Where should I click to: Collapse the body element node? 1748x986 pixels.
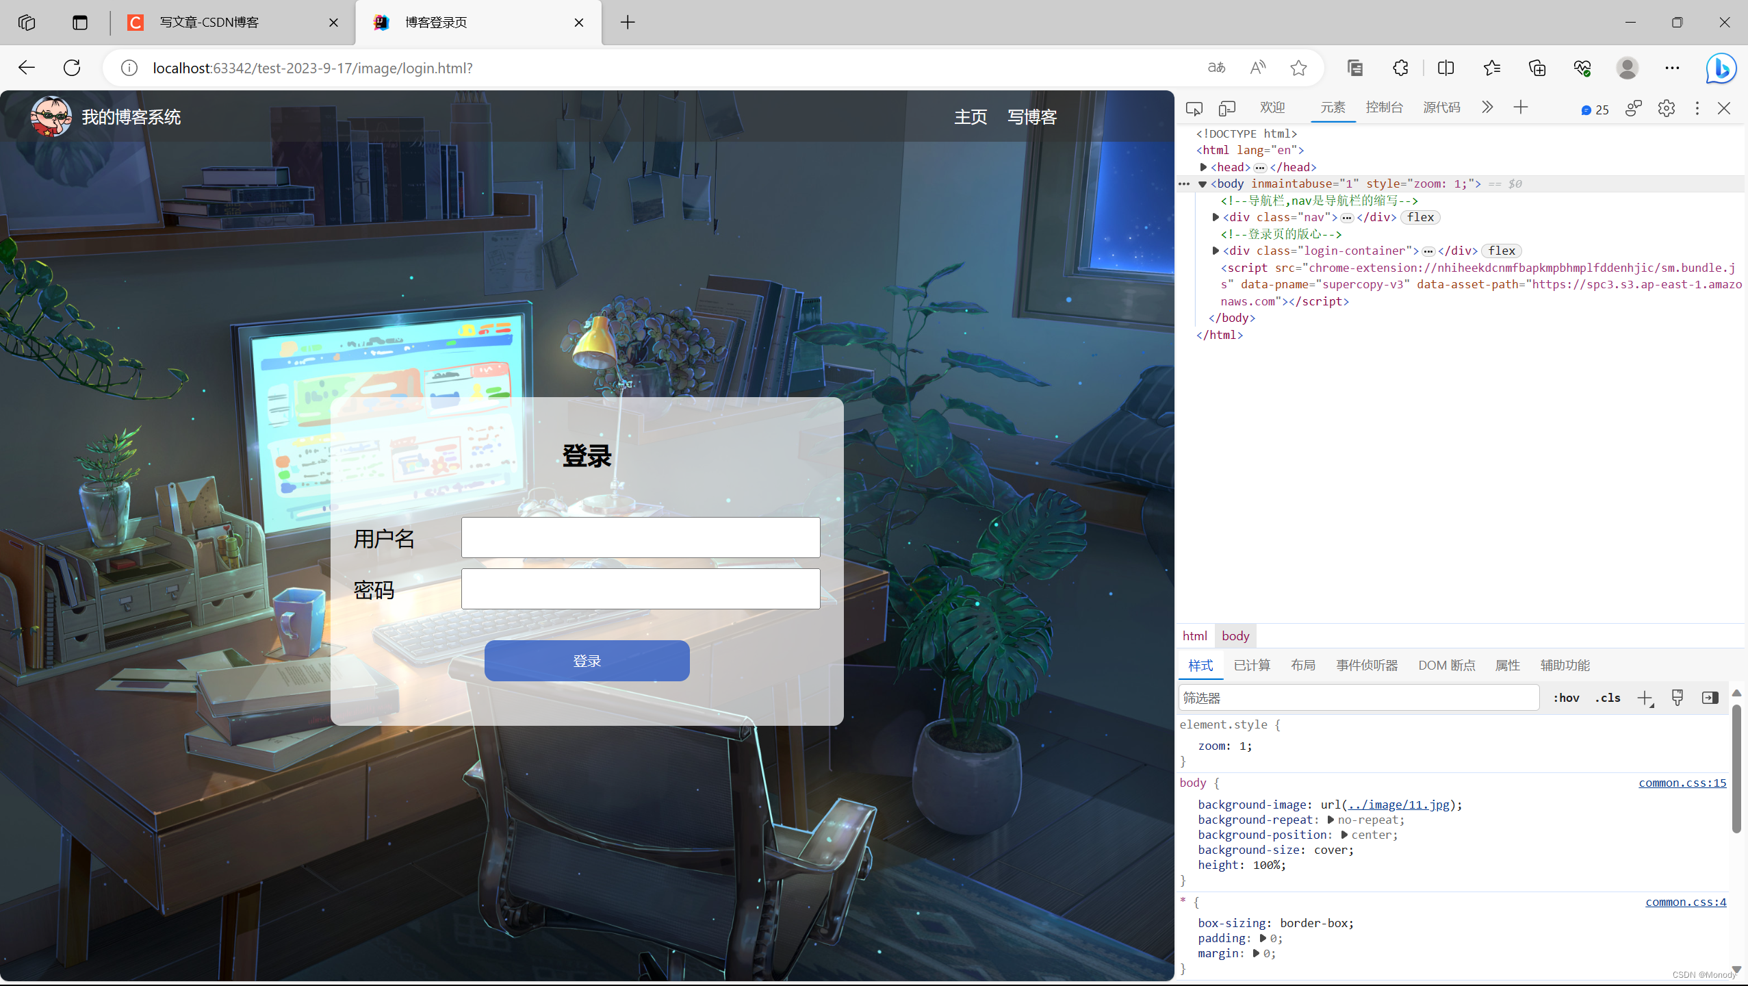coord(1203,184)
